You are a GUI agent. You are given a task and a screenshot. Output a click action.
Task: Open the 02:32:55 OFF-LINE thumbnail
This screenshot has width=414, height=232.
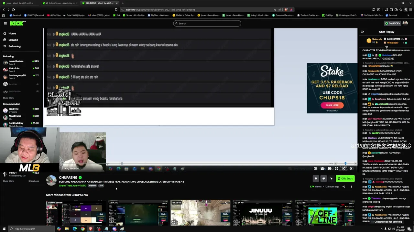click(324, 213)
